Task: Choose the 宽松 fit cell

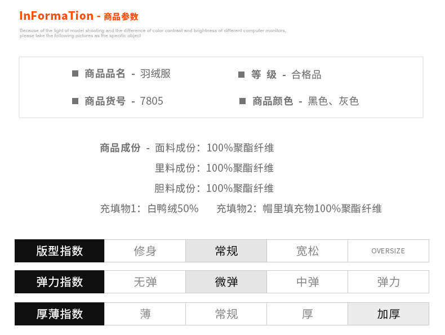Action: [x=308, y=251]
